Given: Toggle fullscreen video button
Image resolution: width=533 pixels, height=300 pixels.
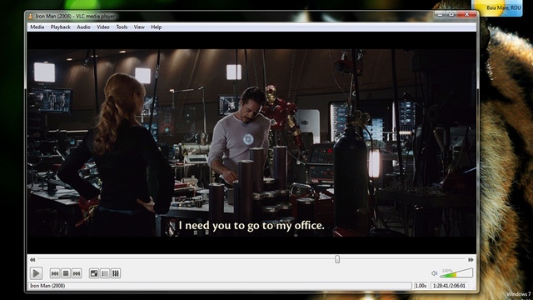Looking at the screenshot, I should tap(94, 273).
